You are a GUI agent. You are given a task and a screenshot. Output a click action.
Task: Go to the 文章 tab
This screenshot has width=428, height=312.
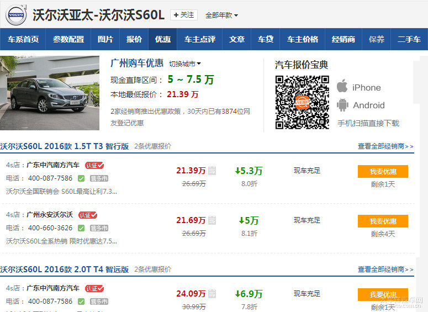tap(237, 39)
